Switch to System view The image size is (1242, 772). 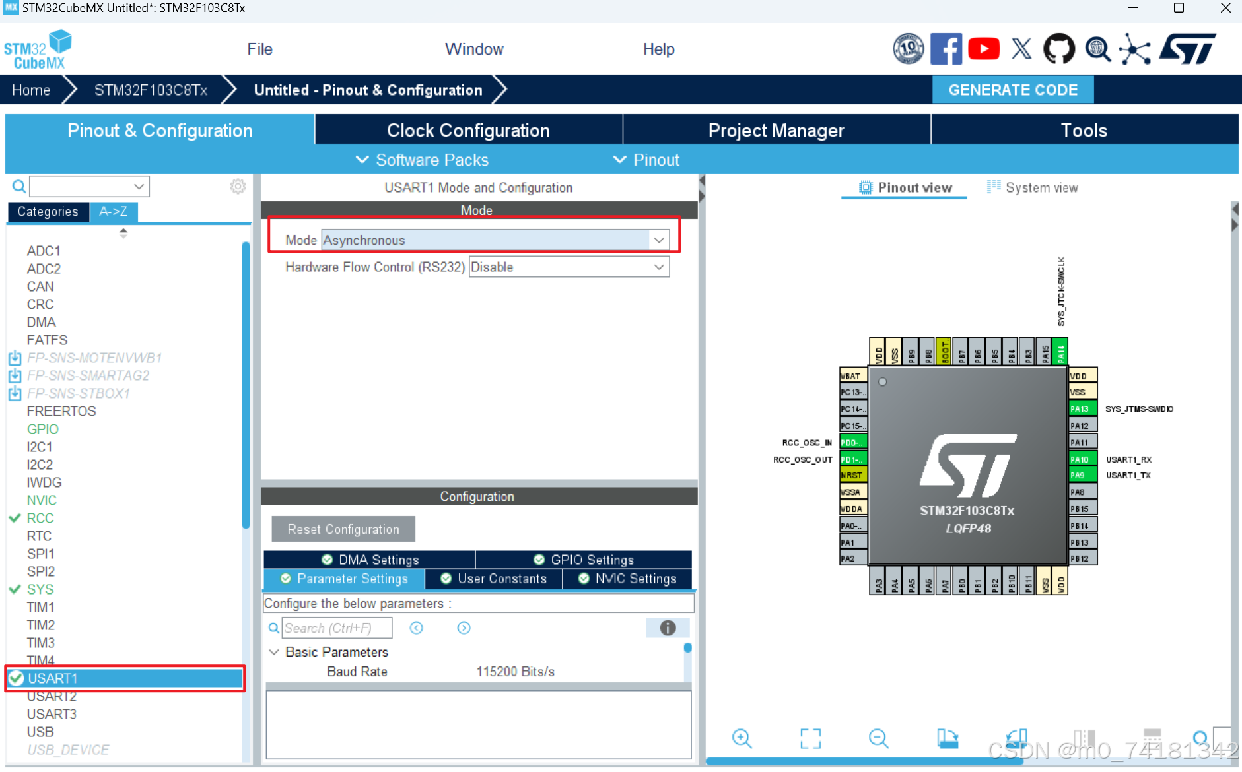1032,187
